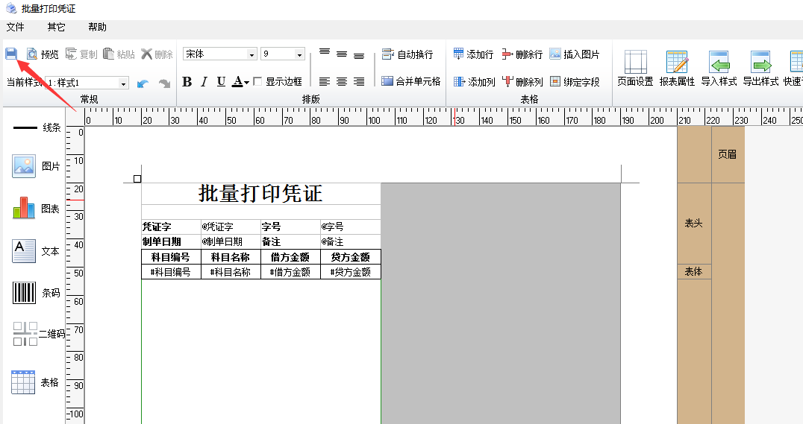
Task: Click the 合并单元格 button
Action: [410, 81]
